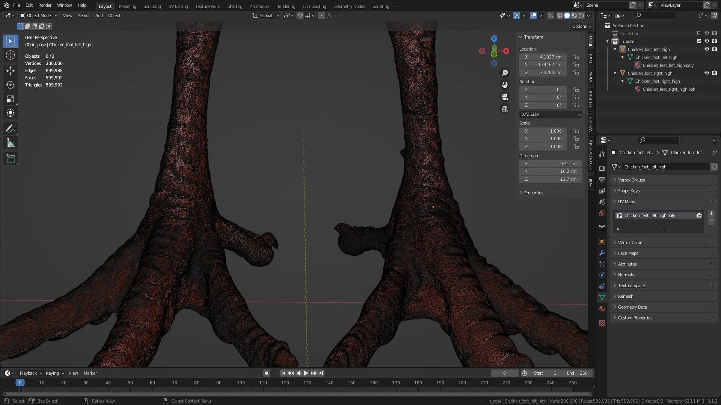Open the Object Mode dropdown

[x=38, y=15]
